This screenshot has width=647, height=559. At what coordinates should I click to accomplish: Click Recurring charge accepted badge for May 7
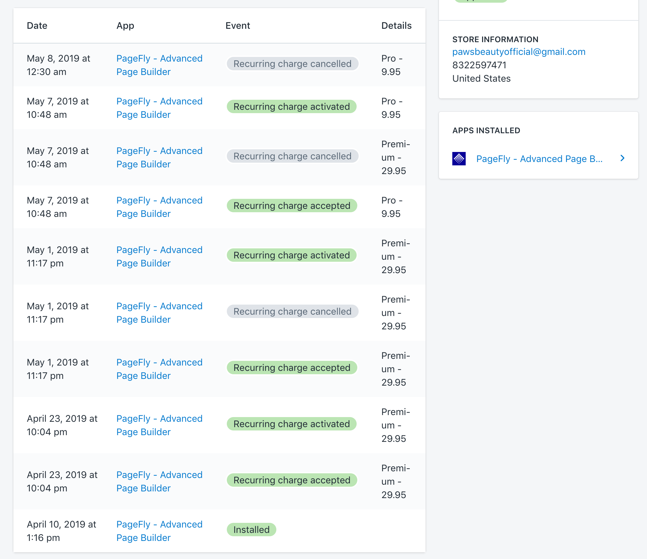[292, 206]
